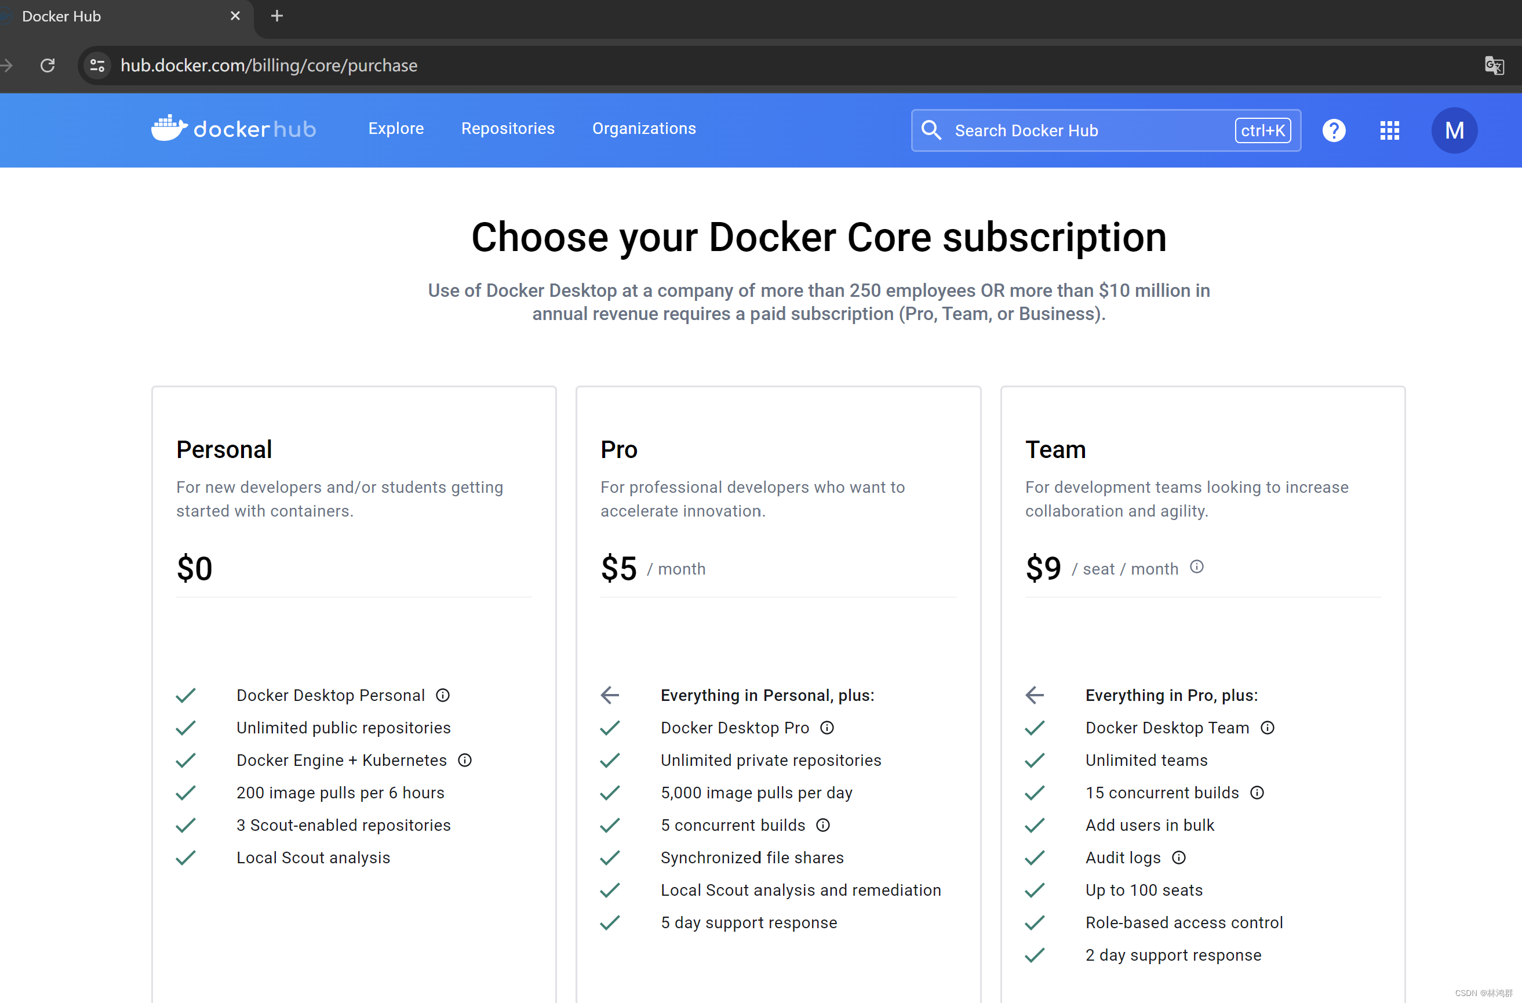Viewport: 1522px width, 1003px height.
Task: Click 'Synchronized file shares' text
Action: click(752, 858)
